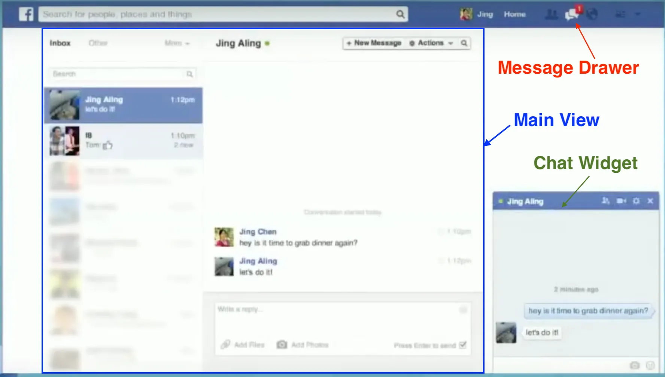This screenshot has width=665, height=377.
Task: Toggle the 'Press Enter to send' checkbox
Action: pyautogui.click(x=463, y=345)
